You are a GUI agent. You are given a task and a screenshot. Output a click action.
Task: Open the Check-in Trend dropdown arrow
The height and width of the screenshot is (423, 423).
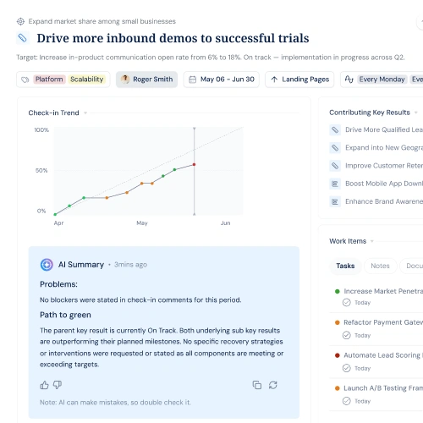tap(85, 113)
